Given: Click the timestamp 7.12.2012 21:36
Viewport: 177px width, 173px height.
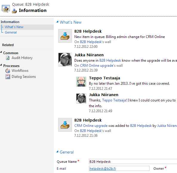Looking at the screenshot, I should [86, 136].
